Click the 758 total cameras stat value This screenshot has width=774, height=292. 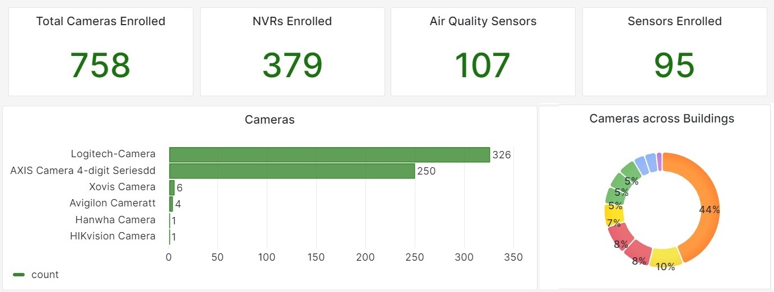coord(100,65)
